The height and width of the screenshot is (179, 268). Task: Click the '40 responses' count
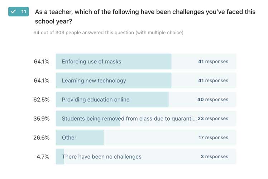213,100
